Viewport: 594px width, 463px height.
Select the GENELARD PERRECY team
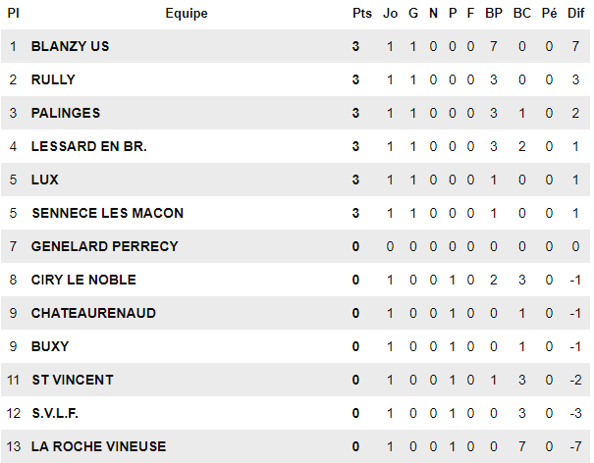pos(104,246)
